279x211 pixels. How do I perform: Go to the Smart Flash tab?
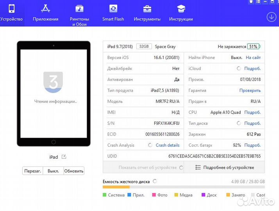113,13
